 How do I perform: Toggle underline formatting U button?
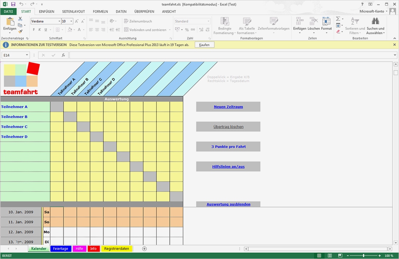pos(46,30)
